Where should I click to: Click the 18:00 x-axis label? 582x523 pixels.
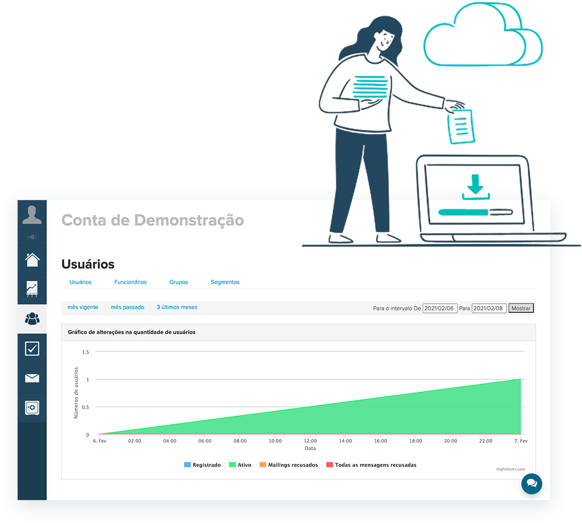coord(416,441)
